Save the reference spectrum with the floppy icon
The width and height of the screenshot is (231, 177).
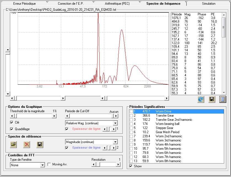pyautogui.click(x=40, y=144)
